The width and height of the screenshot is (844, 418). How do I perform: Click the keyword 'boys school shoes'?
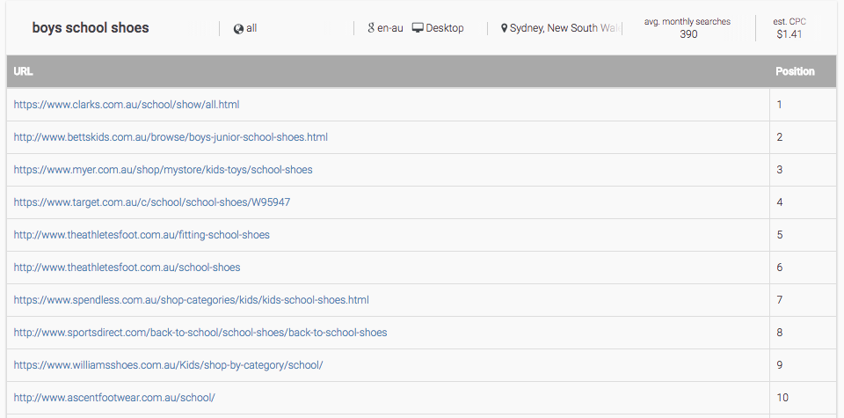click(x=91, y=28)
